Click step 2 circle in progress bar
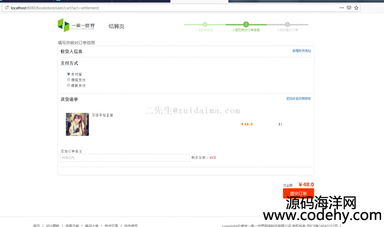Image resolution: width=384 pixels, height=227 pixels. pyautogui.click(x=246, y=24)
